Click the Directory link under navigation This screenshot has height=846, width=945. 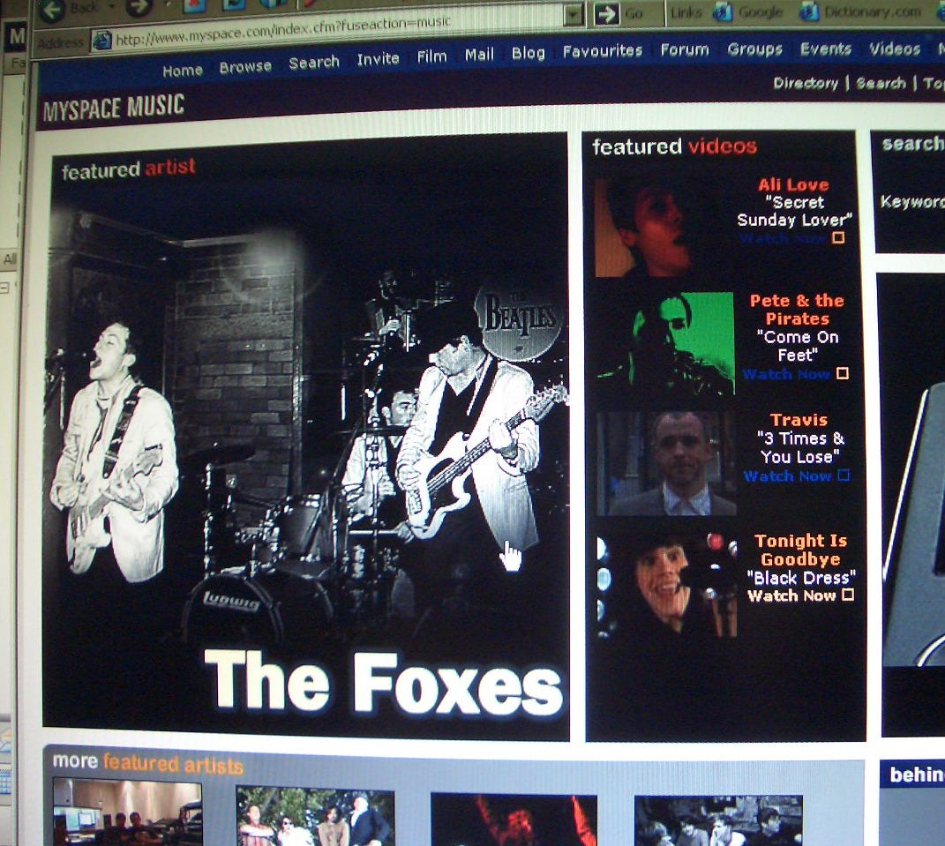(806, 83)
